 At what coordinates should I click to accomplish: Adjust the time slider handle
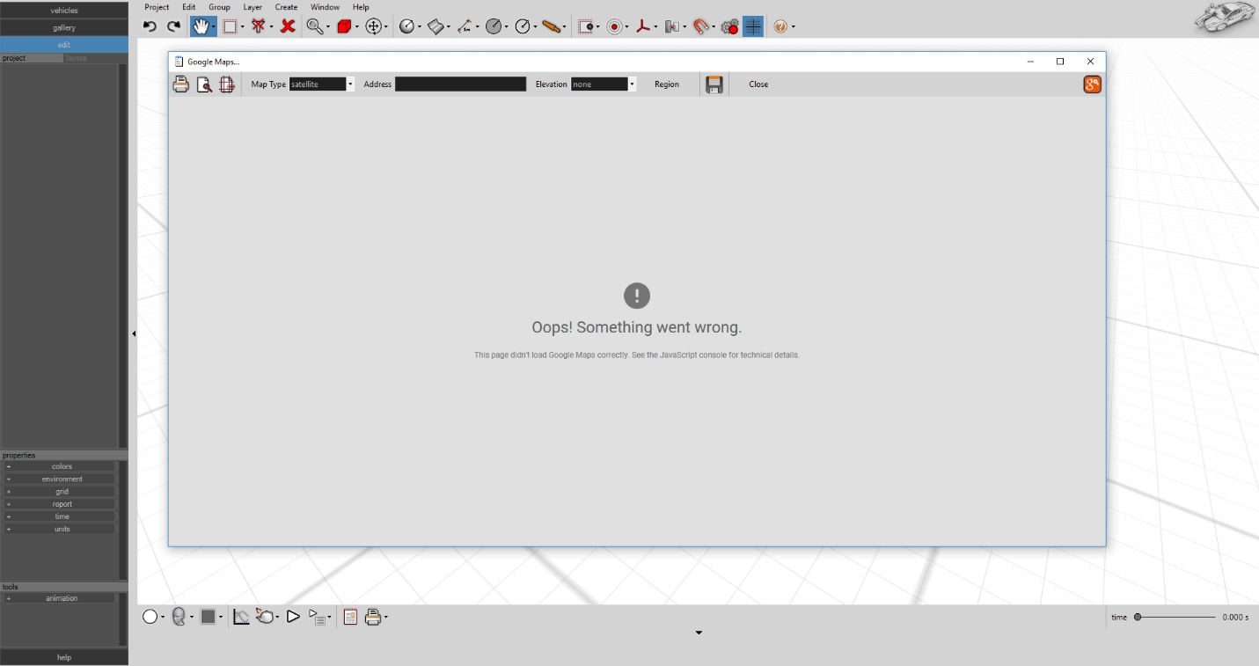tap(1138, 617)
